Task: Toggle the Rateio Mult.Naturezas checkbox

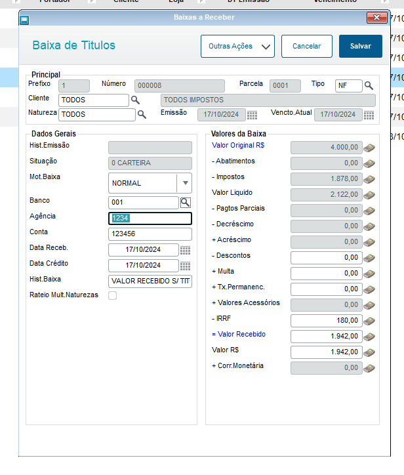Action: click(112, 295)
